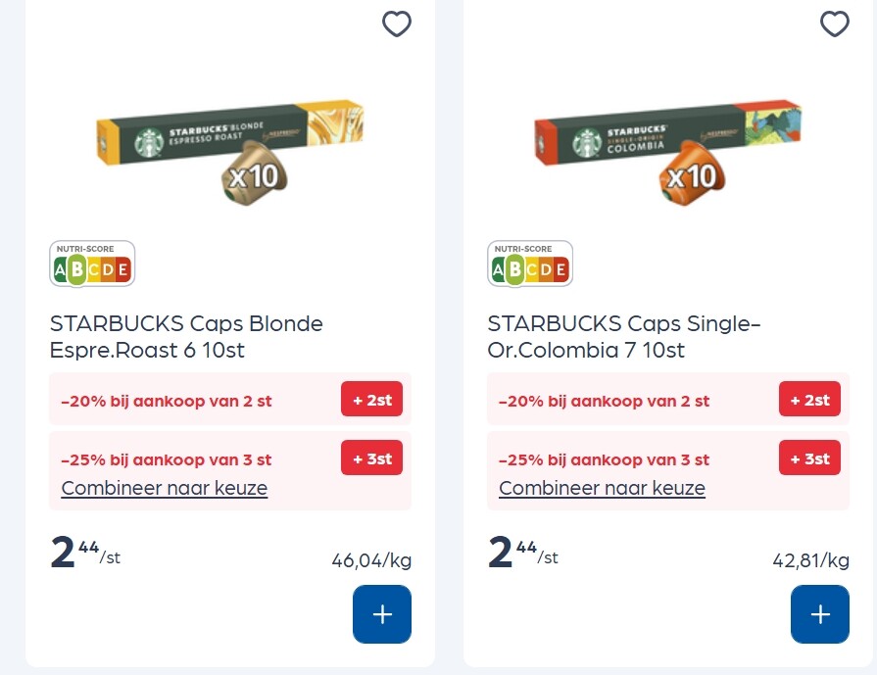Add STARBUCKS Colombia caps to cart with plus button
Screen dimensions: 877x675
[x=820, y=614]
